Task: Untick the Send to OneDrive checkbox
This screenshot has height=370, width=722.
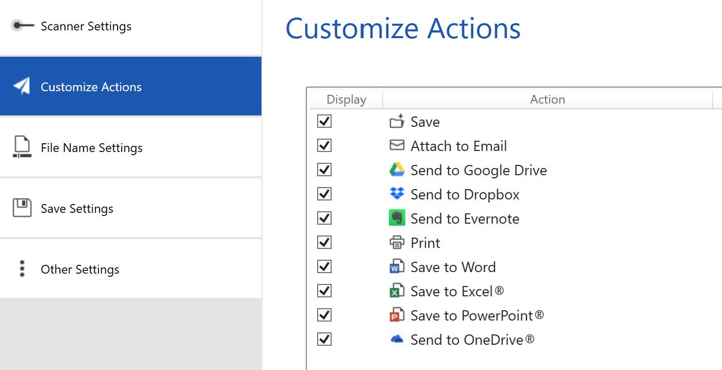Action: coord(324,339)
